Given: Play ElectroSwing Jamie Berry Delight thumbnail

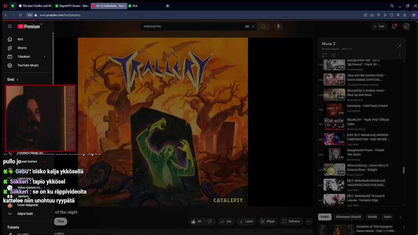Looking at the screenshot, I should click(x=334, y=170).
